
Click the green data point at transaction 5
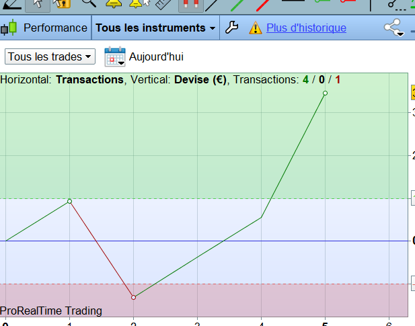(x=326, y=93)
